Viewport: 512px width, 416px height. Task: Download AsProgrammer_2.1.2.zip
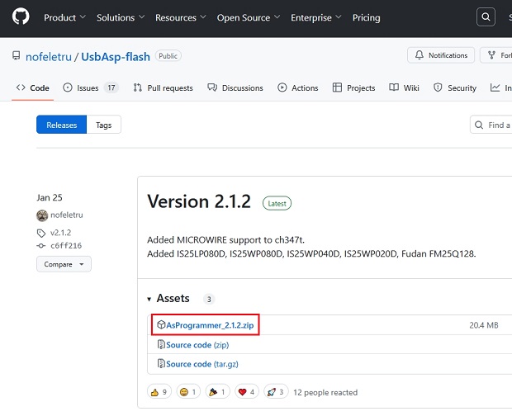click(210, 325)
